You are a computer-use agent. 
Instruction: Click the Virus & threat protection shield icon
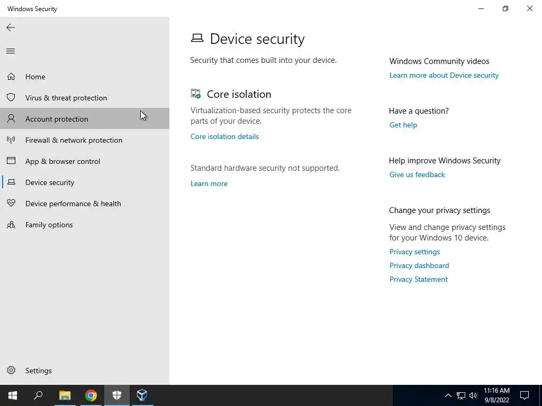11,97
